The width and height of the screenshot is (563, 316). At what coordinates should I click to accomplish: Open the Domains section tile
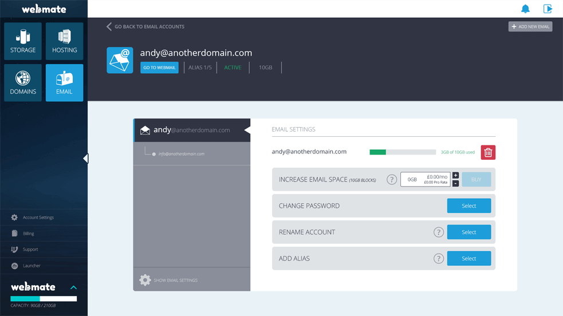23,83
